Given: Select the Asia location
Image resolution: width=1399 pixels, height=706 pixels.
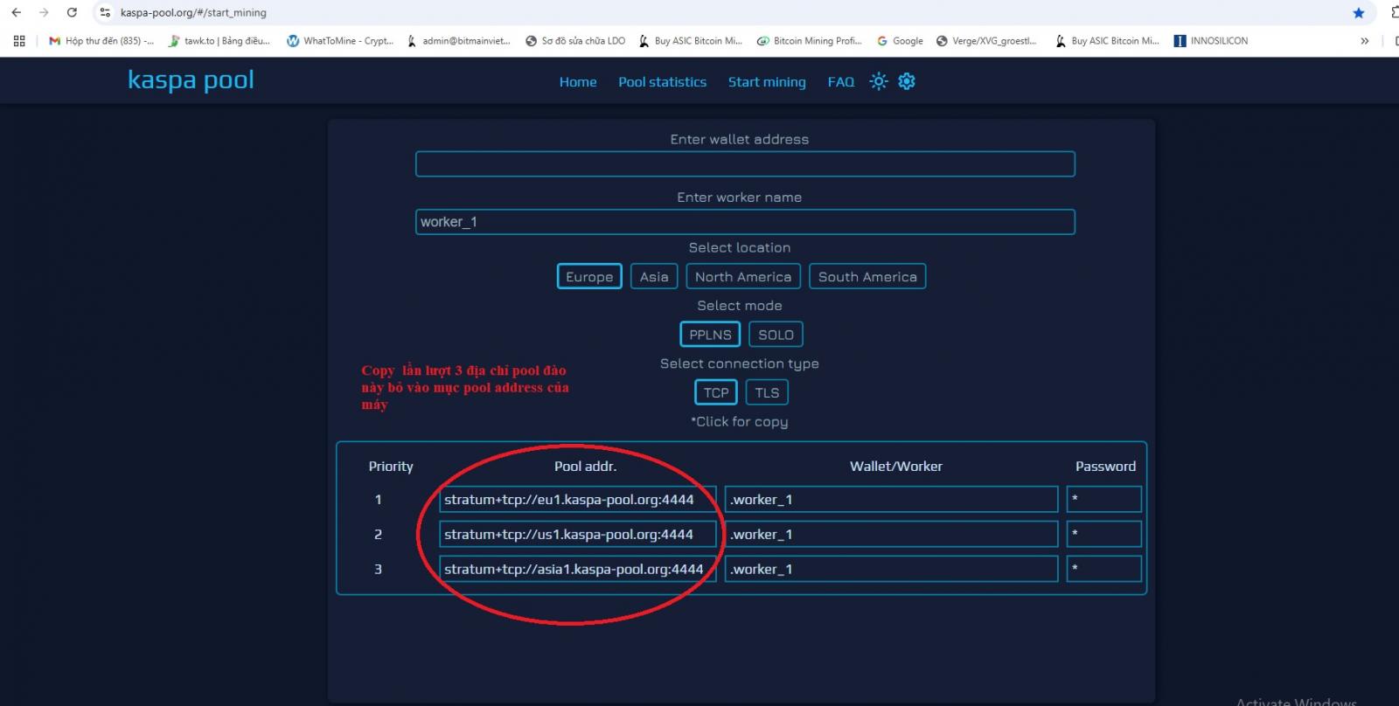Looking at the screenshot, I should [654, 276].
